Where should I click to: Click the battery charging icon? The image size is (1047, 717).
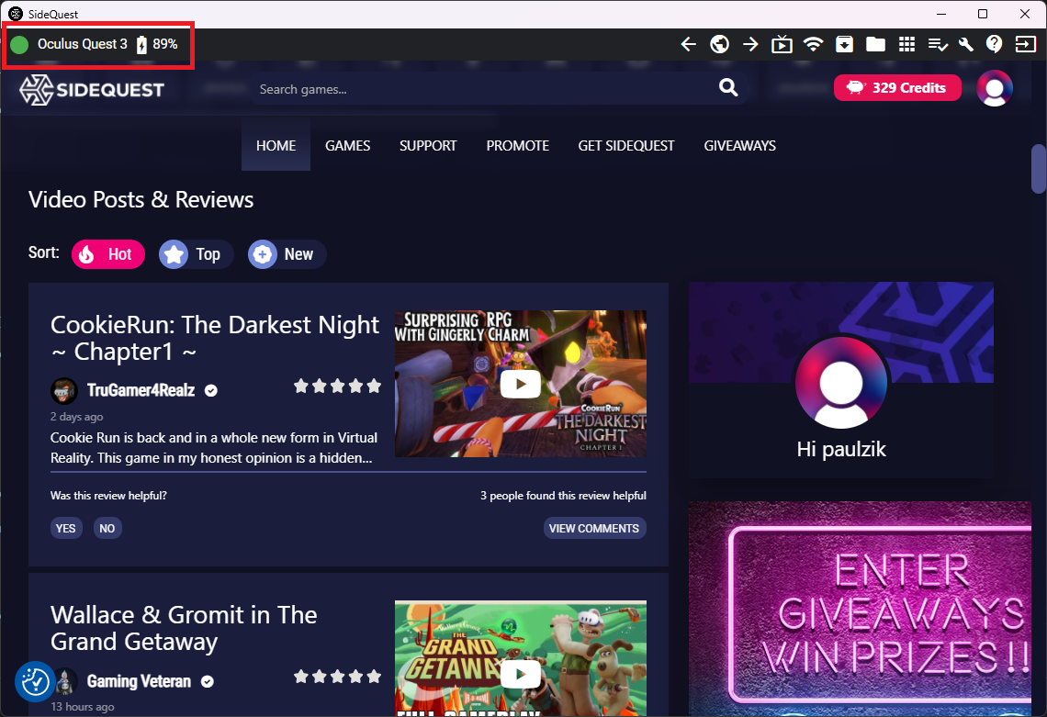pyautogui.click(x=141, y=45)
